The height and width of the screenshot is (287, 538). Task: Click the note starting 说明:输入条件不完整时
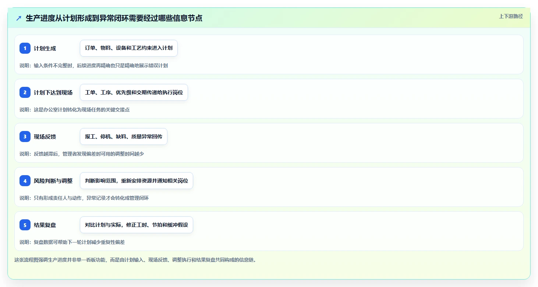[94, 65]
